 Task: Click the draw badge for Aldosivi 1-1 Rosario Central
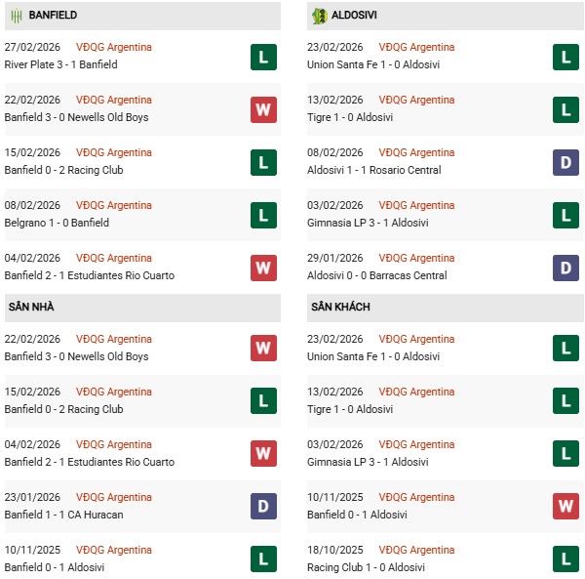[565, 162]
